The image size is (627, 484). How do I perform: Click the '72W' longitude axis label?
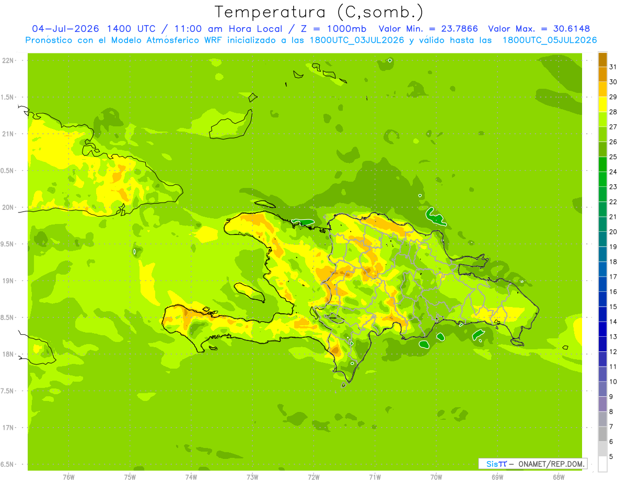313,477
